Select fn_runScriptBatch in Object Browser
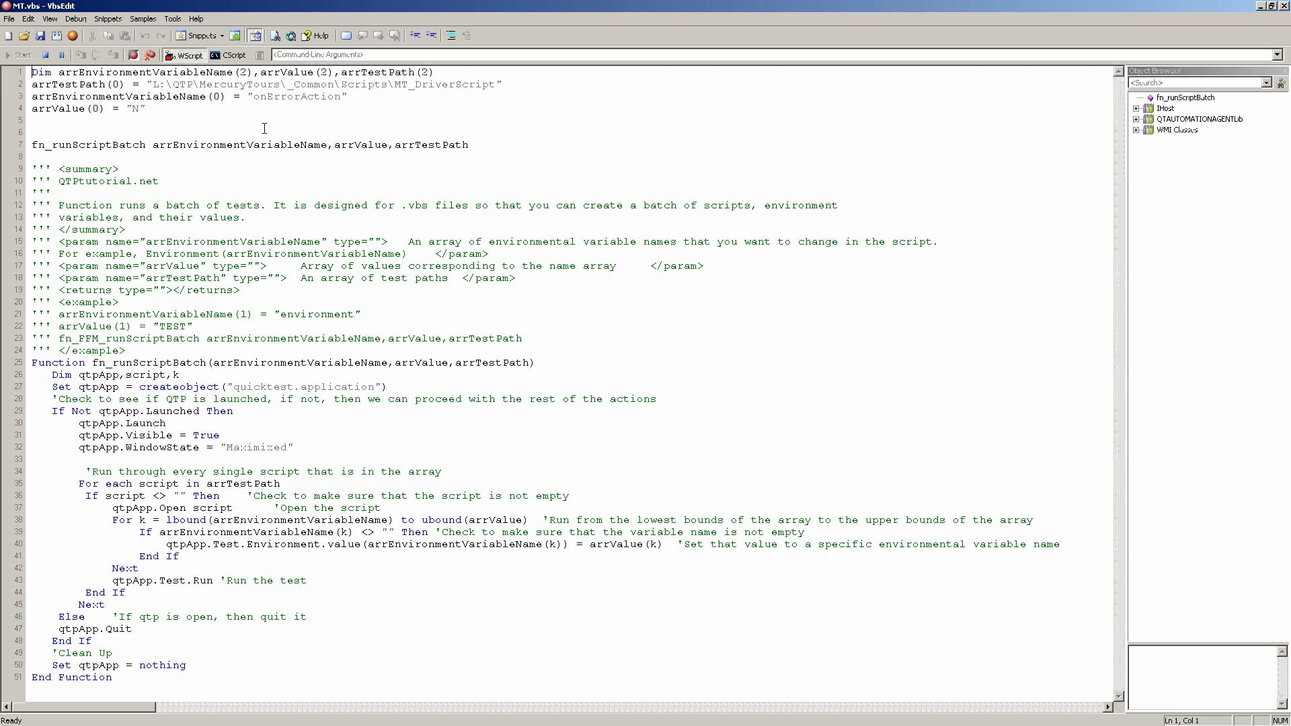The width and height of the screenshot is (1291, 726). click(x=1185, y=97)
